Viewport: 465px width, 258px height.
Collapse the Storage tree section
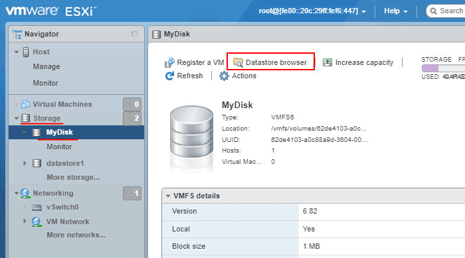(x=17, y=118)
